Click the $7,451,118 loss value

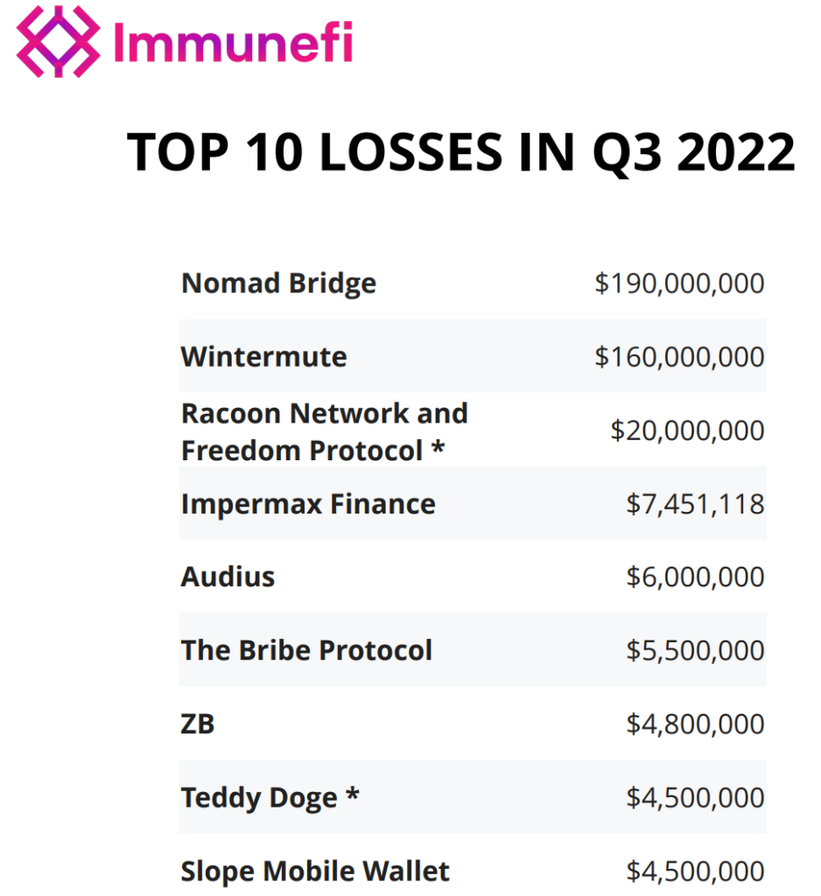[695, 504]
